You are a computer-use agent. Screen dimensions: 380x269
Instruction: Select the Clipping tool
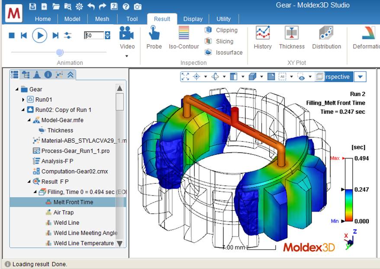click(x=221, y=30)
